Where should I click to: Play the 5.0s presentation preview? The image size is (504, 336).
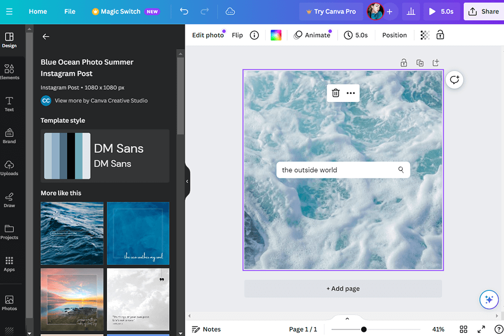[x=441, y=12]
